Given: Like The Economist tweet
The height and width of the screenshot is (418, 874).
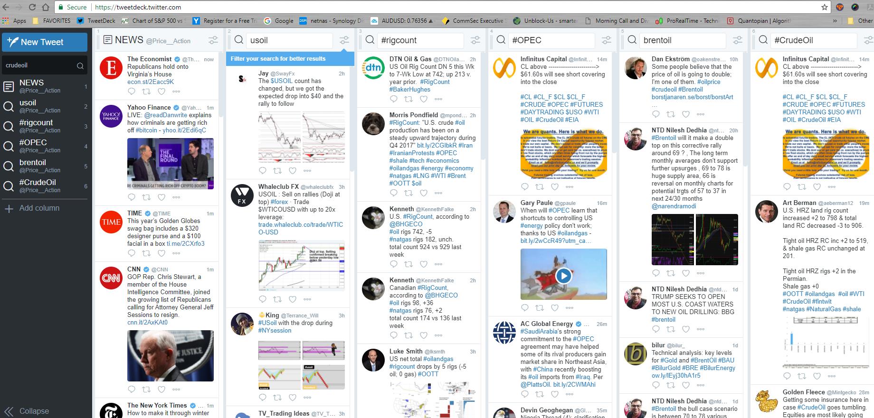Looking at the screenshot, I should pos(161,92).
